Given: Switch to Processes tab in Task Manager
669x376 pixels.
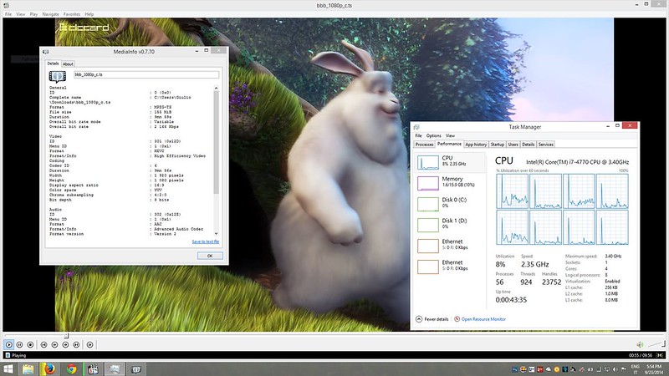Looking at the screenshot, I should tap(424, 145).
